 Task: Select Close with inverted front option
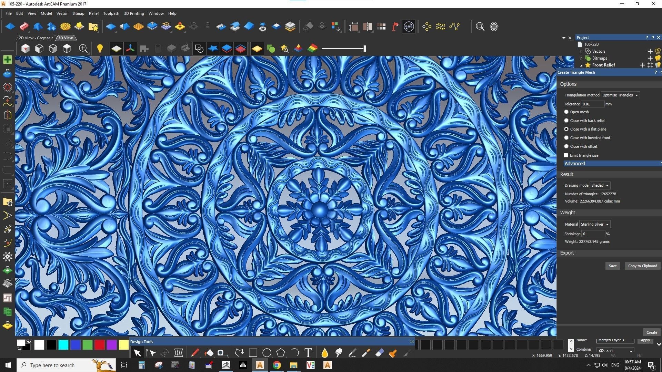pos(566,138)
